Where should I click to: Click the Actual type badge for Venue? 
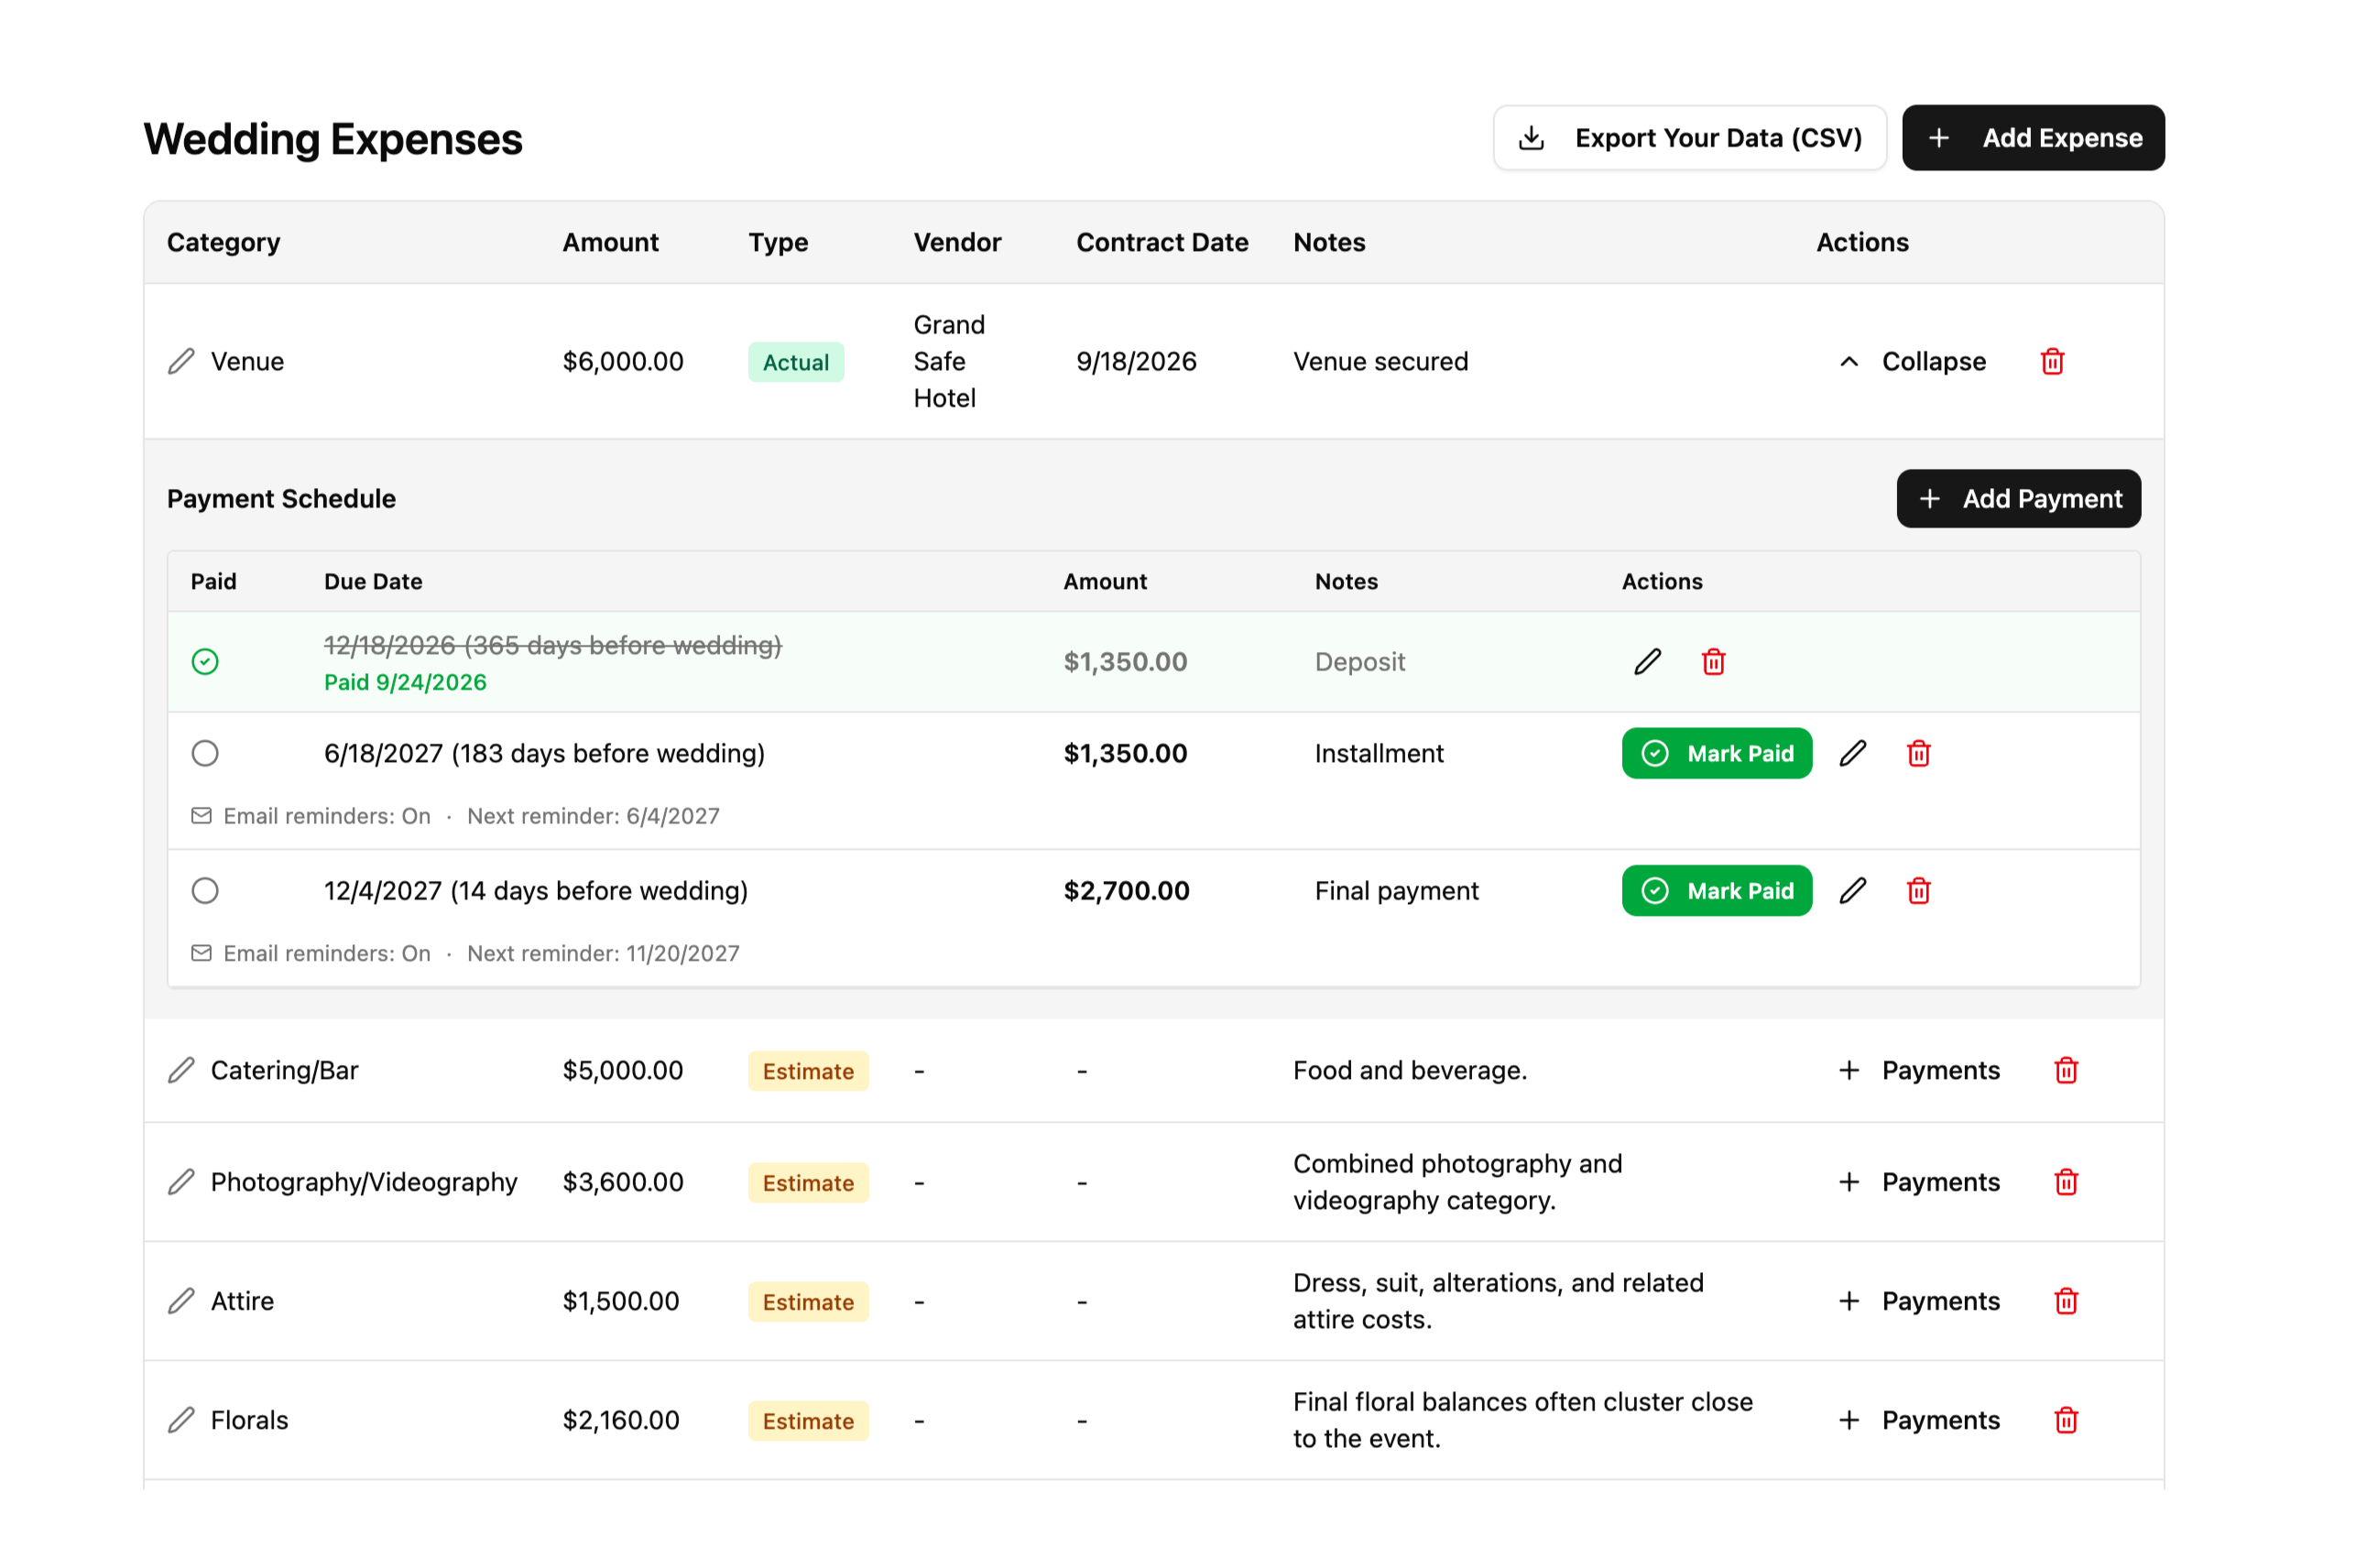(796, 363)
